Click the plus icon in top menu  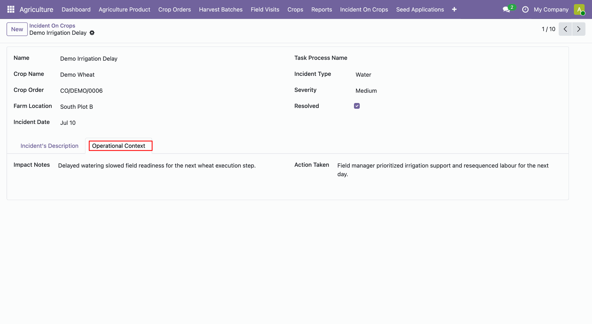tap(454, 10)
